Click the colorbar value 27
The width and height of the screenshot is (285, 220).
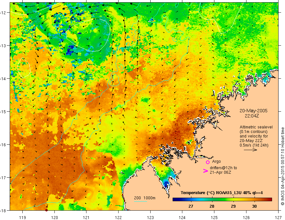[x=191, y=206]
